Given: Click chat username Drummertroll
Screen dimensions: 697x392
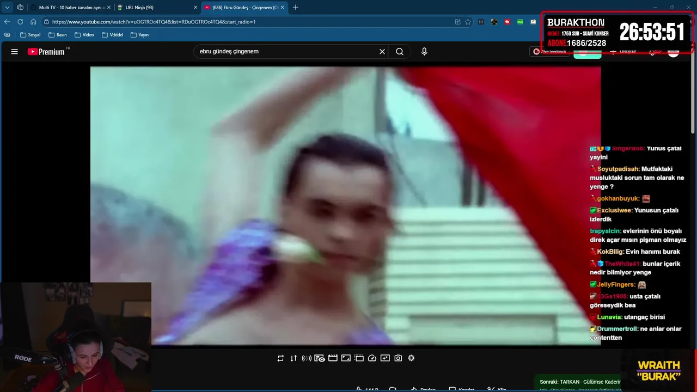Looking at the screenshot, I should (x=617, y=329).
